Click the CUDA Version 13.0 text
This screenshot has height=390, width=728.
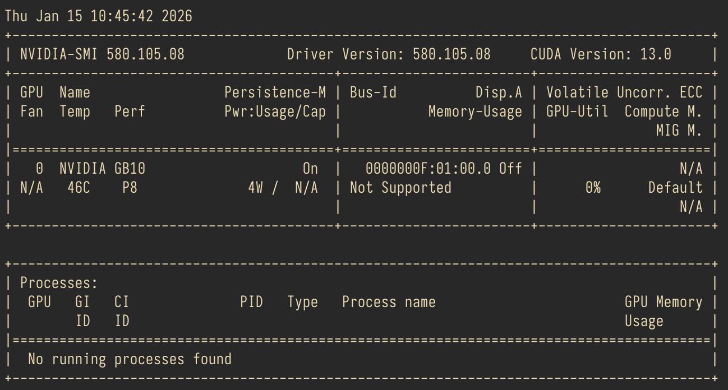600,54
